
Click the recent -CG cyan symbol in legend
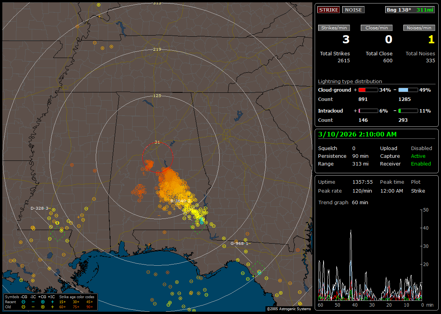(24, 302)
